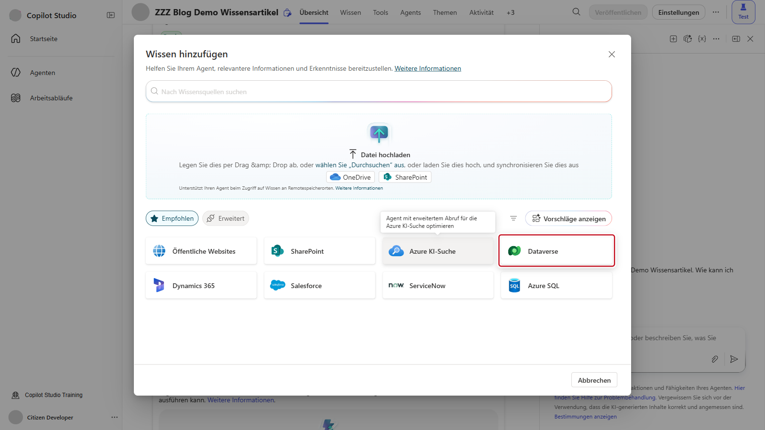Viewport: 765px width, 430px height.
Task: Close the Wissen hinzufügen dialog
Action: (x=612, y=54)
